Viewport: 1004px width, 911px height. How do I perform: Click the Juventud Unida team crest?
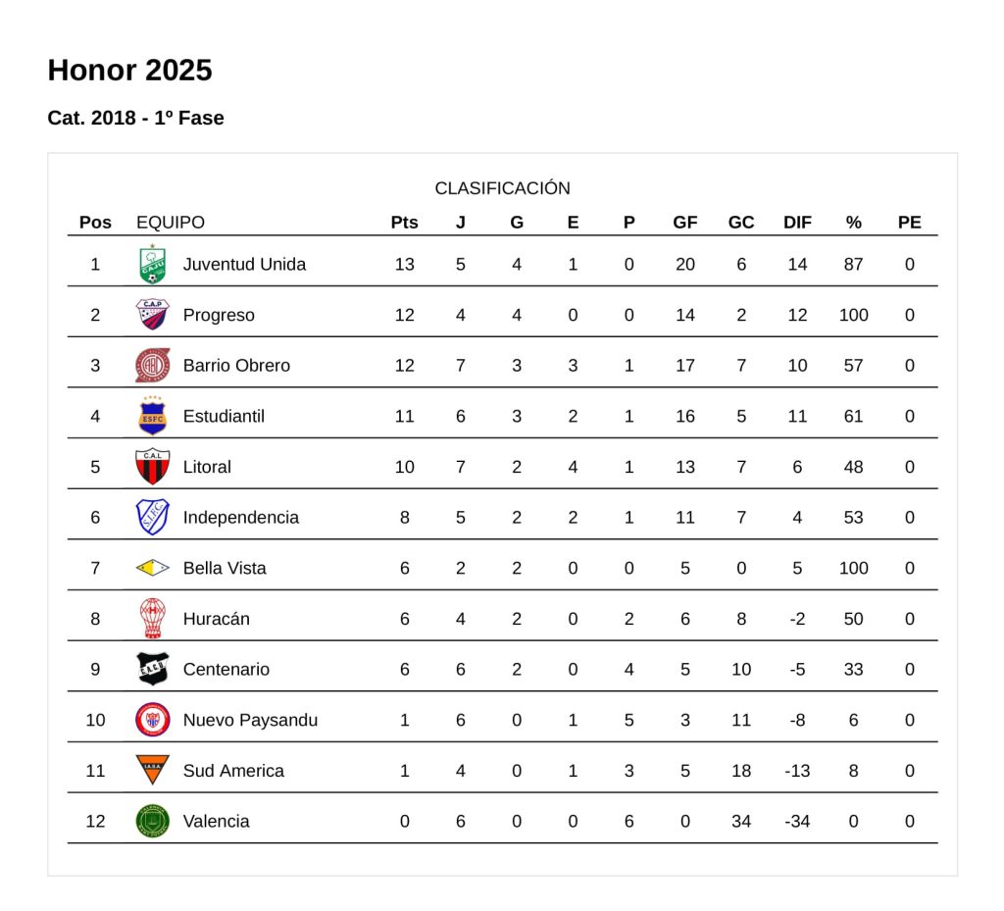point(152,264)
